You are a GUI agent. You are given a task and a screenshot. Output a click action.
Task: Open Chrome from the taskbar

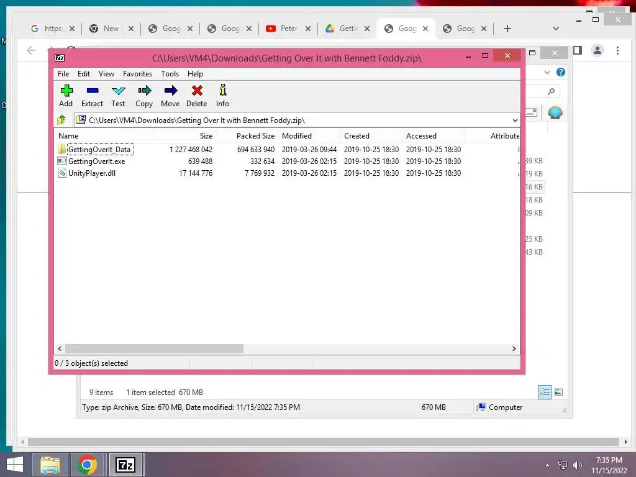pyautogui.click(x=87, y=465)
